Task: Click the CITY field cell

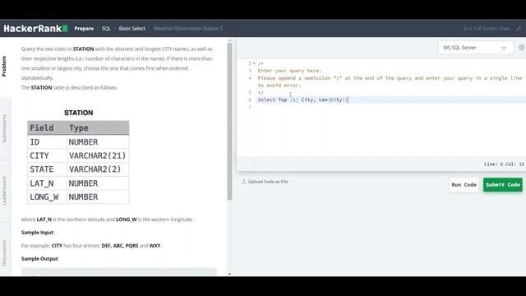Action: click(47, 155)
